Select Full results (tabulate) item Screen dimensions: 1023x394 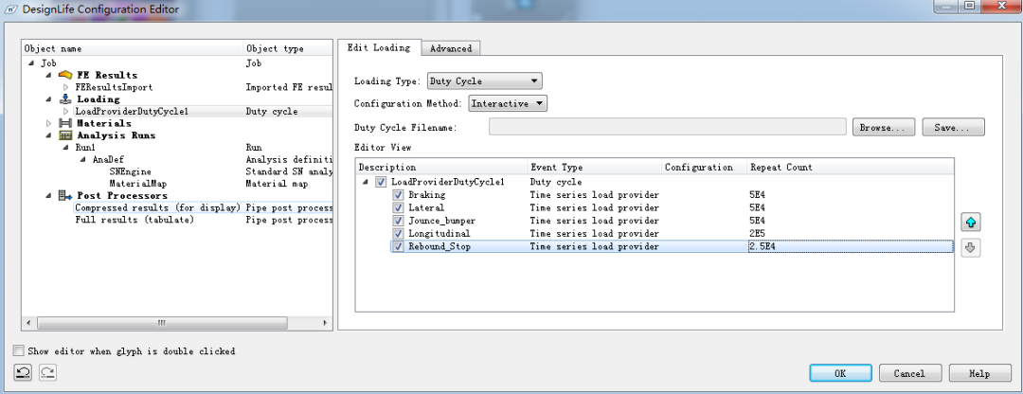pyautogui.click(x=135, y=220)
